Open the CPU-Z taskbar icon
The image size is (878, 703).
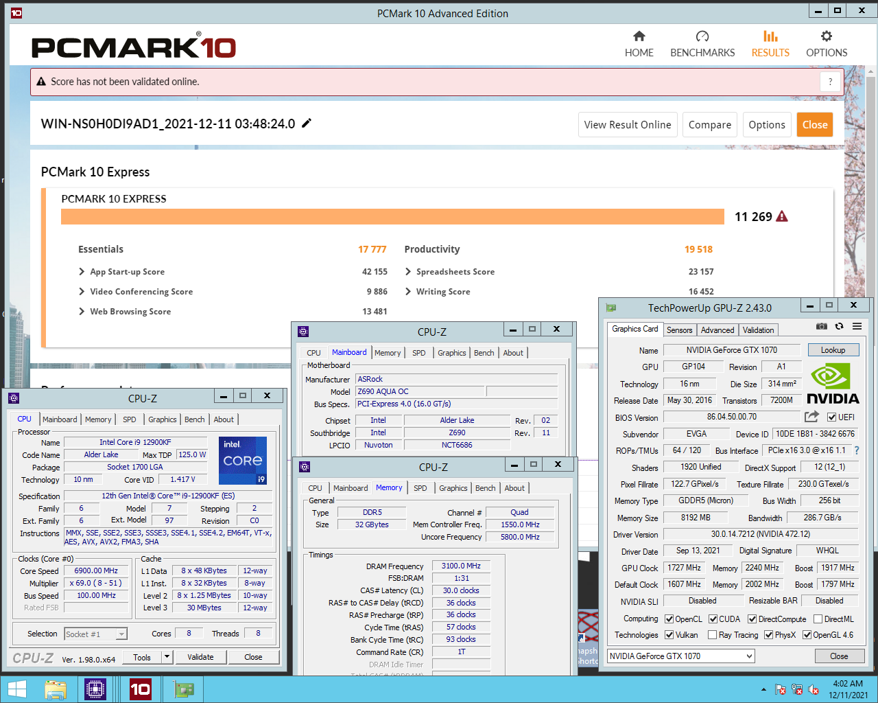(x=95, y=689)
